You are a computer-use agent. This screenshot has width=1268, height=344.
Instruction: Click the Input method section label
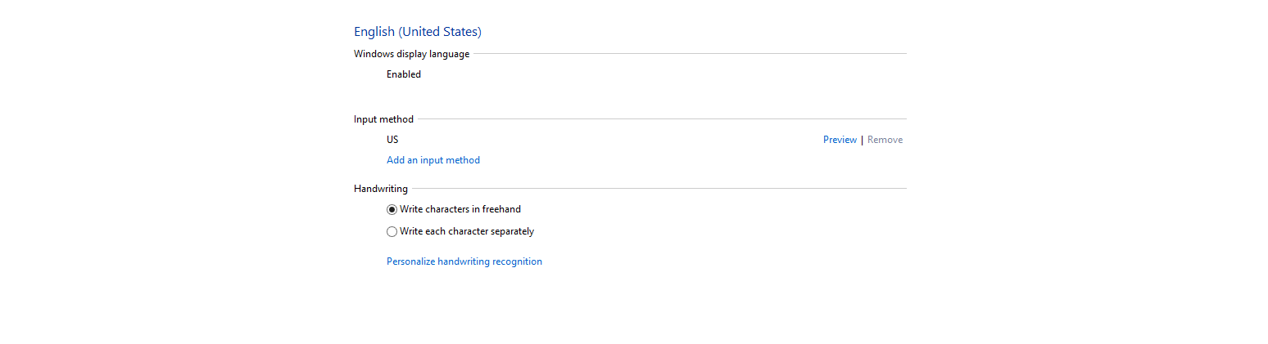tap(383, 119)
